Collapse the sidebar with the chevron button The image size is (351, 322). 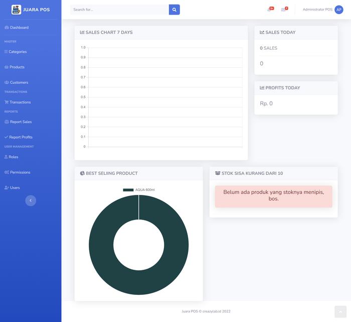coord(31,200)
